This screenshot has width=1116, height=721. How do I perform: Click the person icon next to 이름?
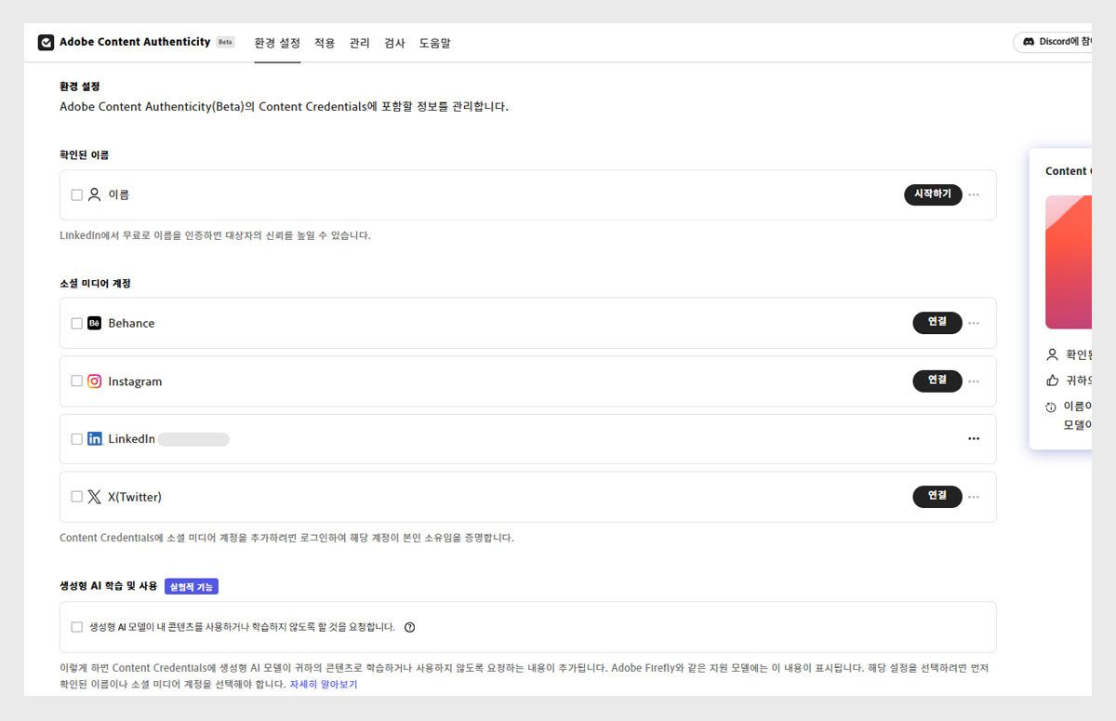click(x=96, y=194)
